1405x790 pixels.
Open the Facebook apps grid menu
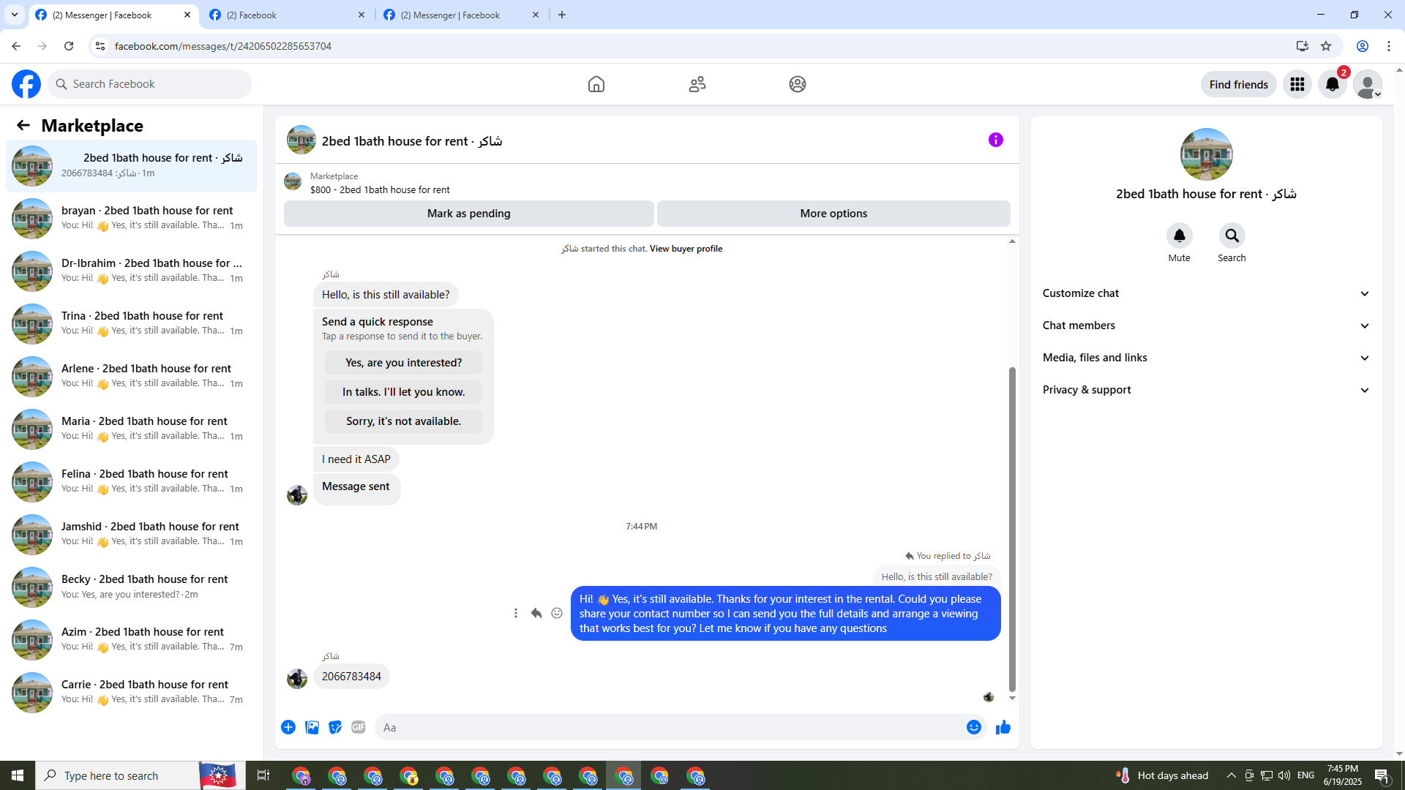[x=1297, y=84]
